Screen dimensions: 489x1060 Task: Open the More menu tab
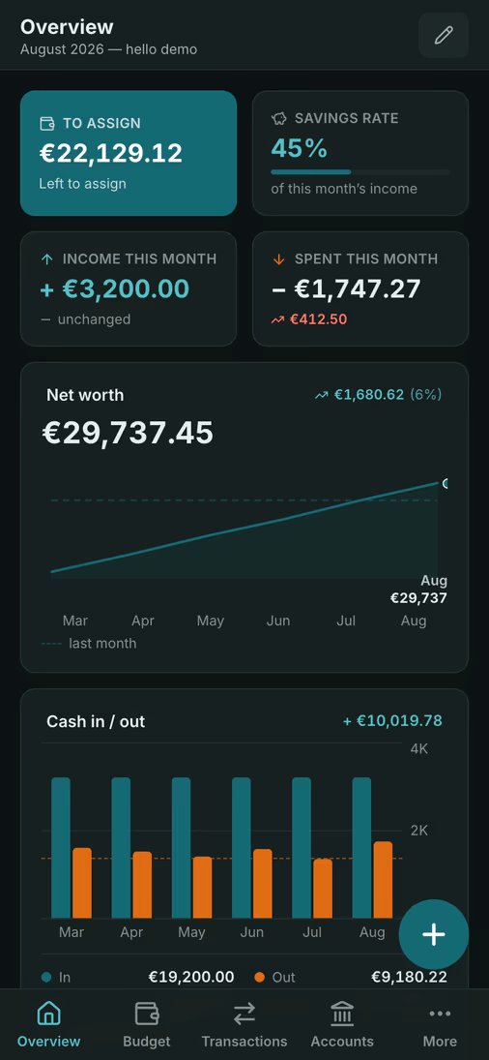tap(440, 1025)
